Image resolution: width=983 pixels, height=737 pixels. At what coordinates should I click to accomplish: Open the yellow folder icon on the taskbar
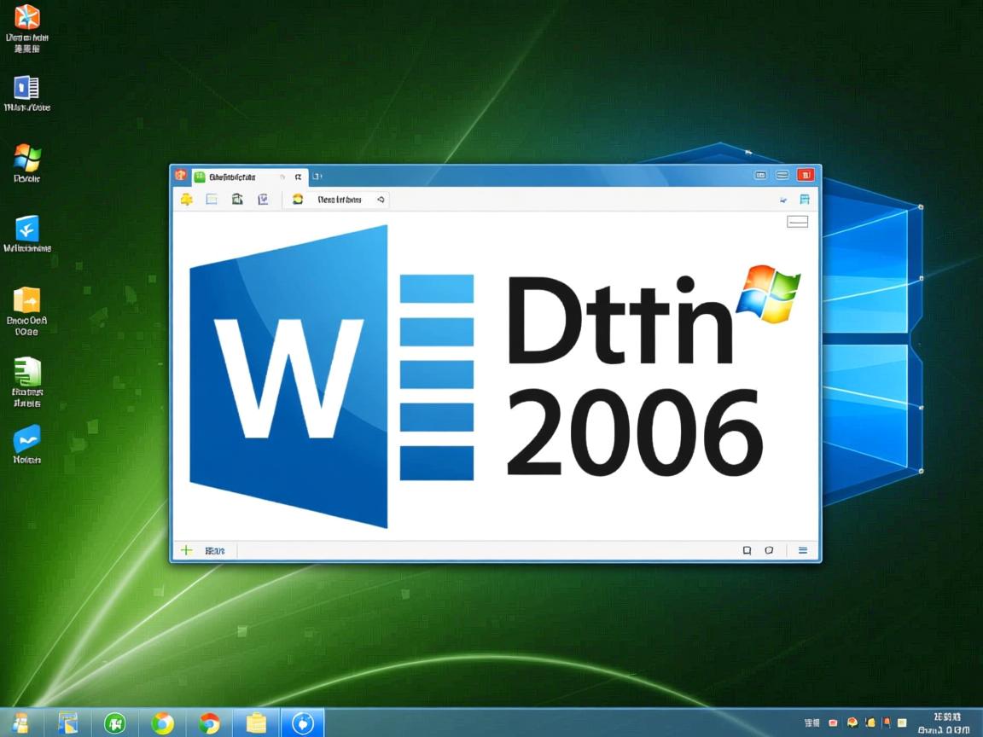pyautogui.click(x=256, y=723)
